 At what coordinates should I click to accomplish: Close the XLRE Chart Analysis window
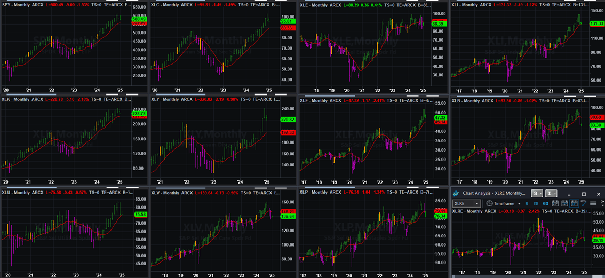[x=599, y=194]
